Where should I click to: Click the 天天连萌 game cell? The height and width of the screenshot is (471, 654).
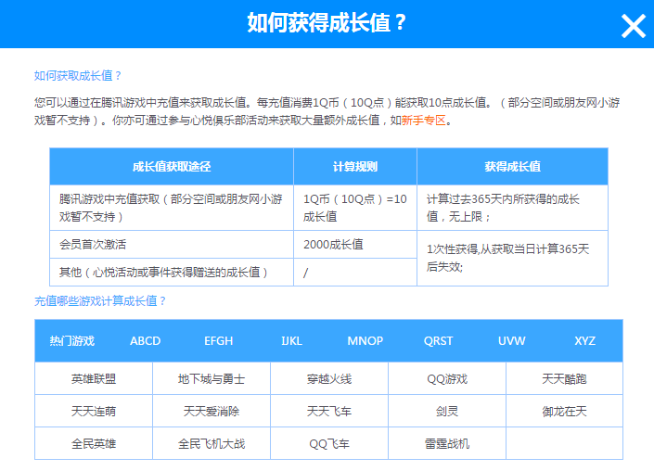click(x=94, y=411)
